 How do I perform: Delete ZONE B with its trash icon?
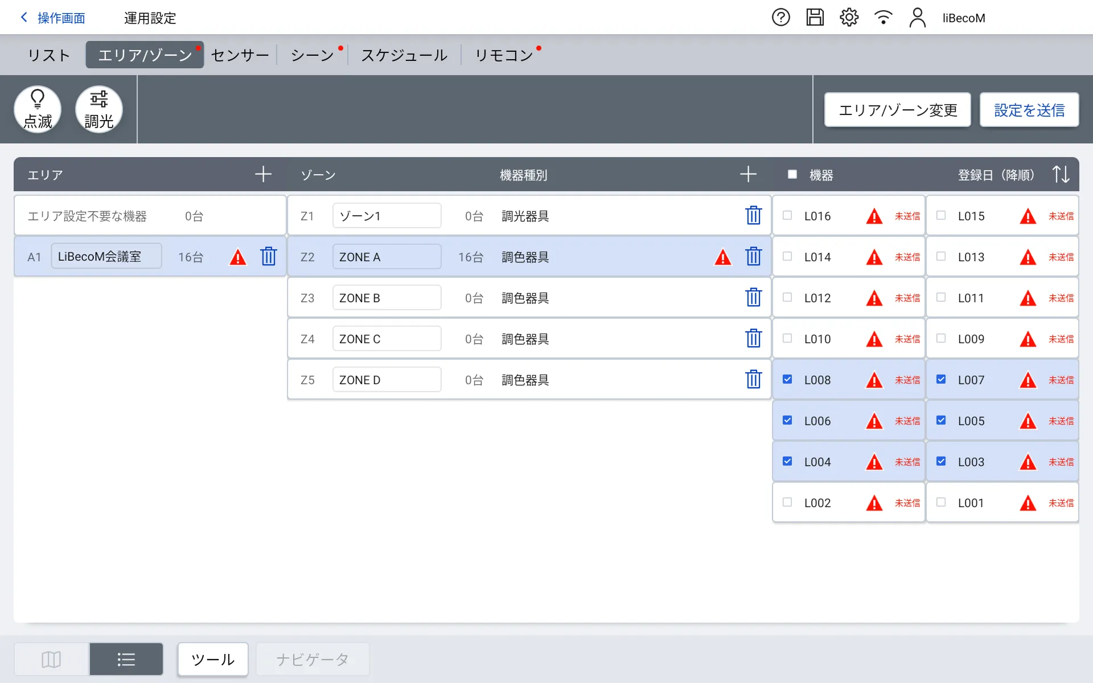753,298
